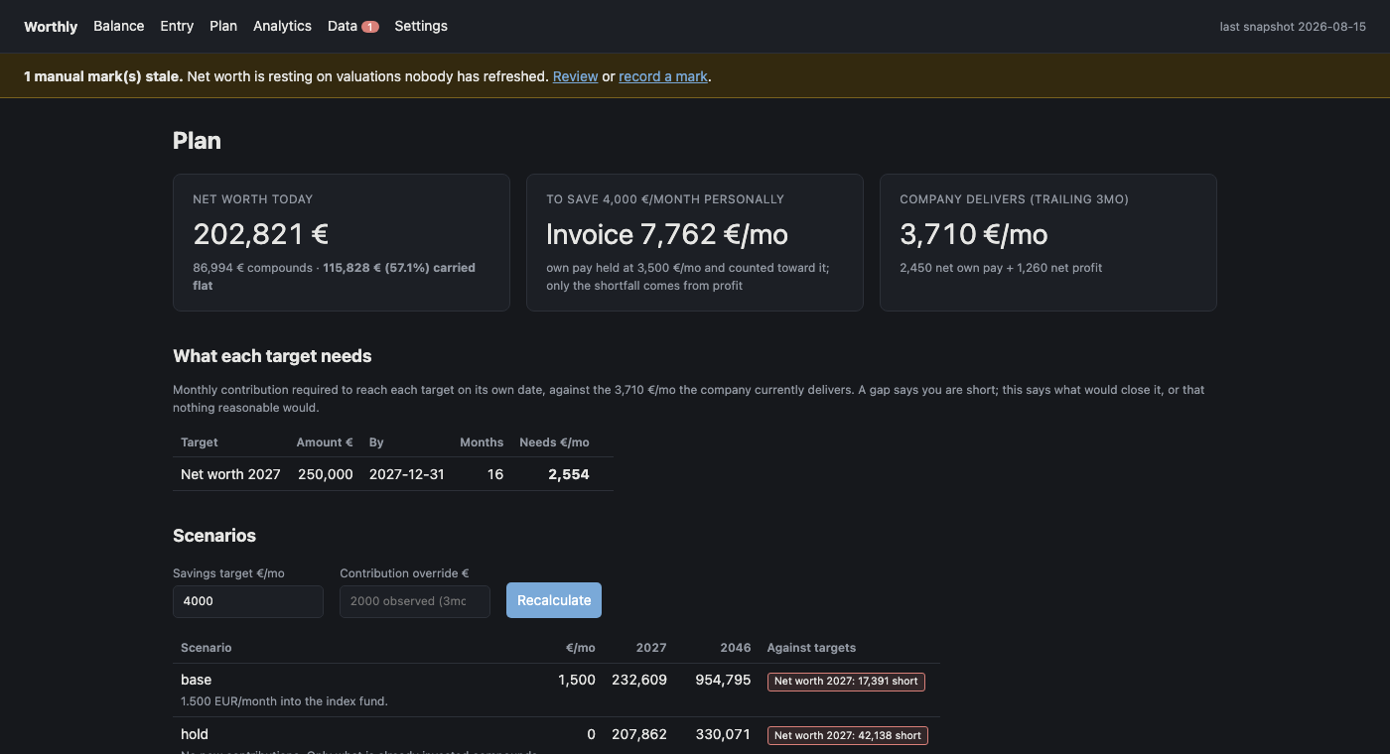Click the 207,862 hold 2027 value
The height and width of the screenshot is (754, 1390).
[639, 734]
